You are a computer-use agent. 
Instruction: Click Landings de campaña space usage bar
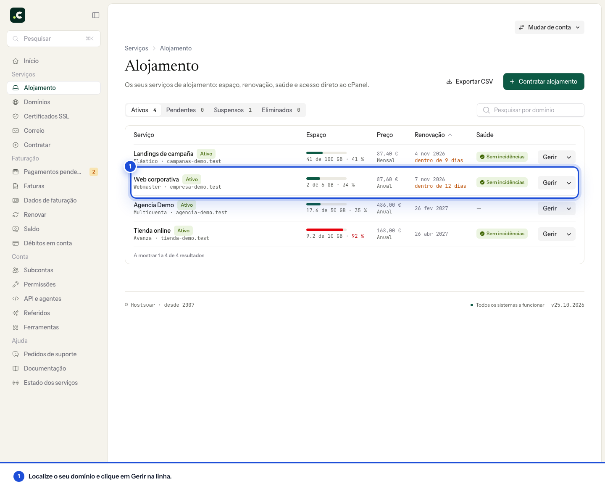(x=326, y=153)
